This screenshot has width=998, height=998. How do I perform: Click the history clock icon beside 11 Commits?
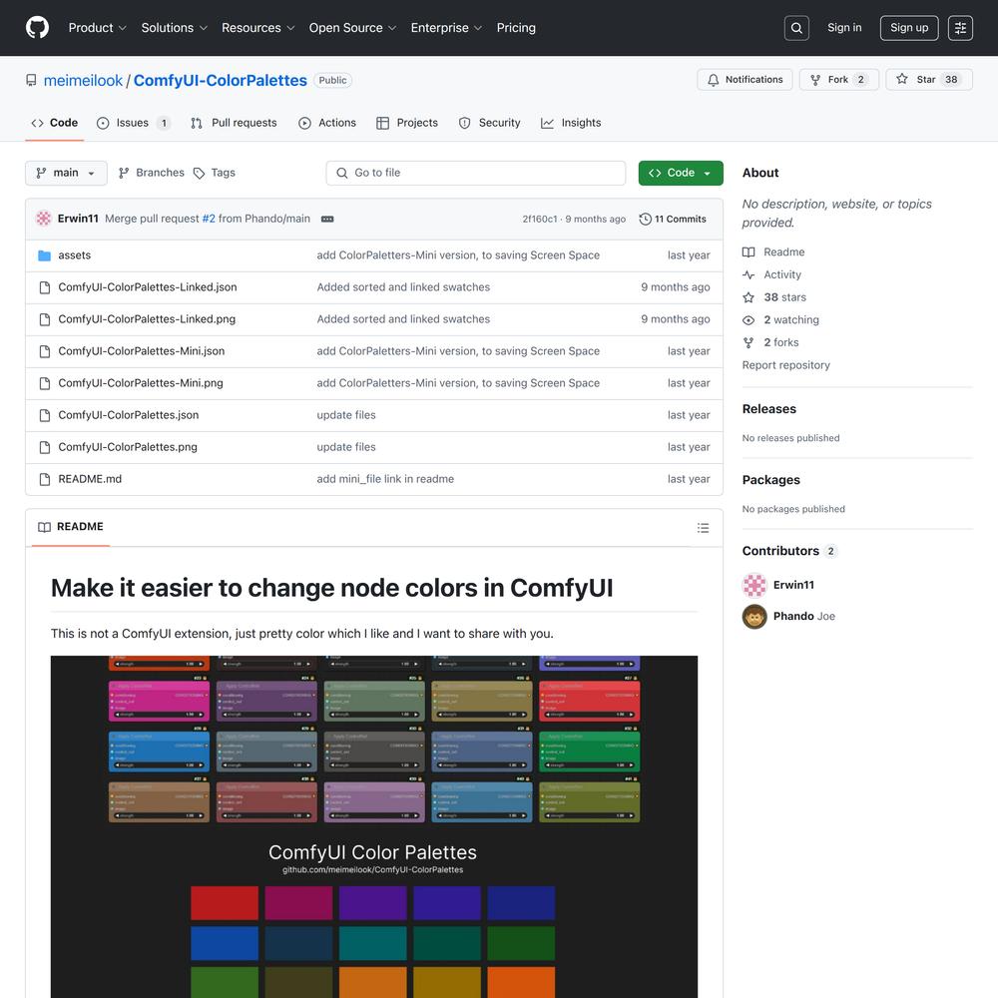(645, 219)
